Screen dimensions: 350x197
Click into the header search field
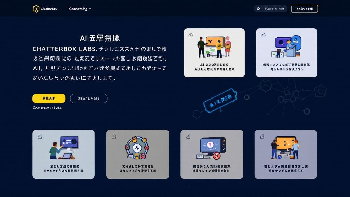(x=274, y=9)
